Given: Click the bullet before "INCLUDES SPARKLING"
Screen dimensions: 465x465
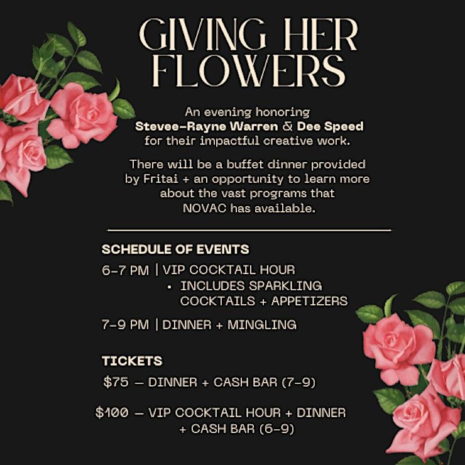Looking at the screenshot, I should [170, 286].
